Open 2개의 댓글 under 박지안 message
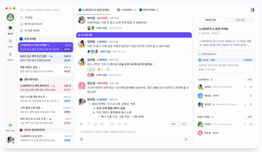The image size is (262, 152). (101, 28)
